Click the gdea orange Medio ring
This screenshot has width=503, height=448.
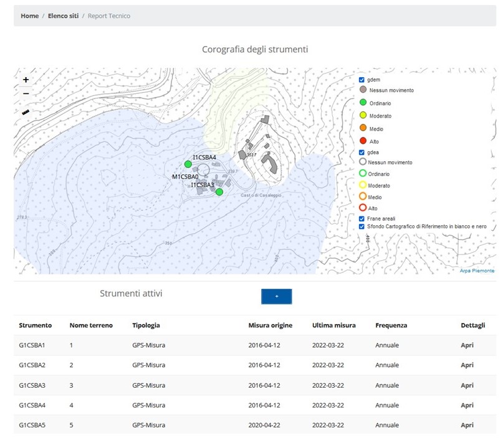(x=363, y=196)
